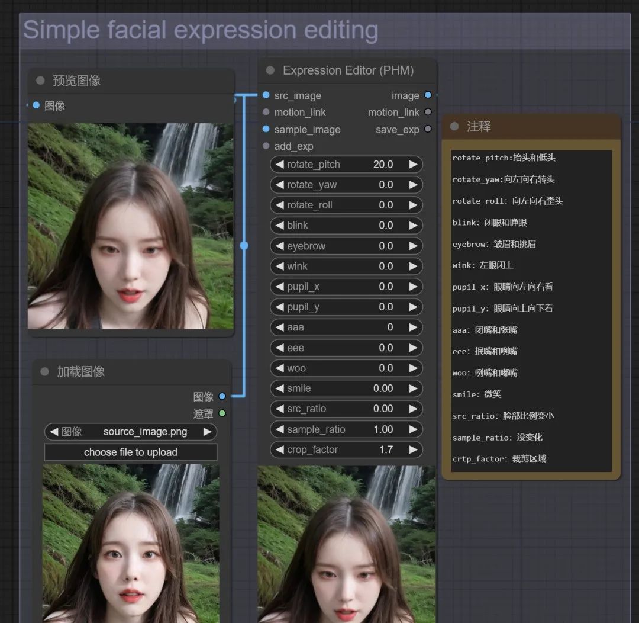Click the crtp_factor note line in 注释
Image resolution: width=639 pixels, height=623 pixels.
tap(499, 459)
